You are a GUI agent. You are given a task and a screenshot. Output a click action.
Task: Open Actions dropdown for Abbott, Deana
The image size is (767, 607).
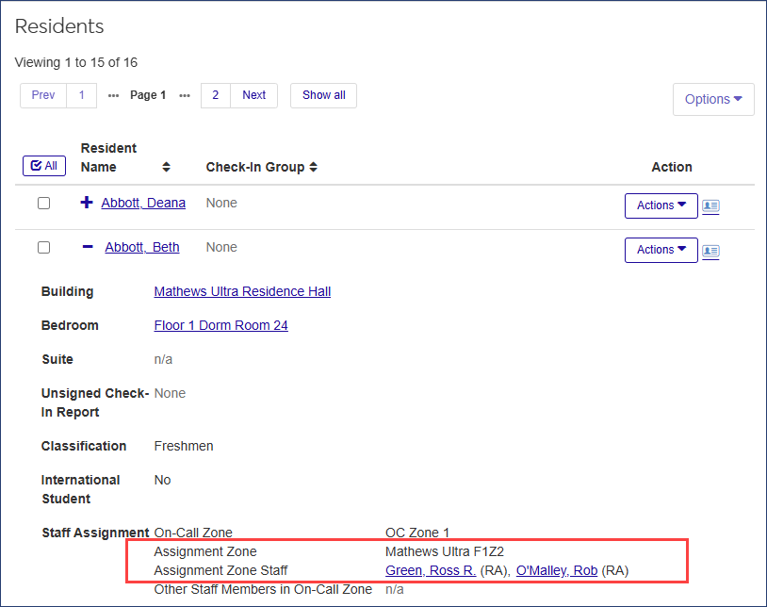coord(661,205)
